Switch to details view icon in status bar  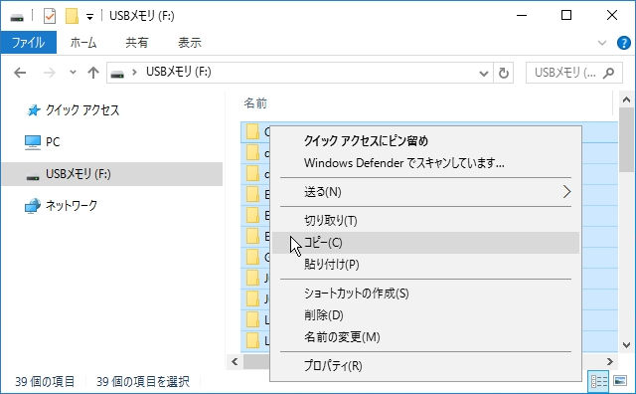598,381
